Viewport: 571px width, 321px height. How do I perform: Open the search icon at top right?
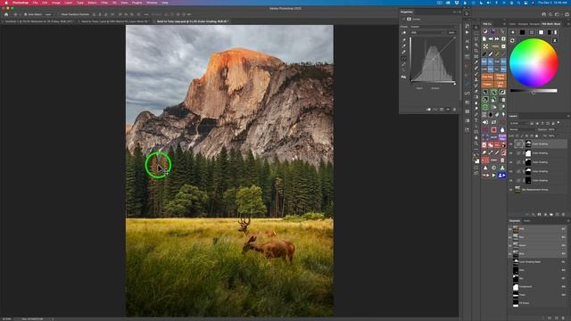(550, 14)
